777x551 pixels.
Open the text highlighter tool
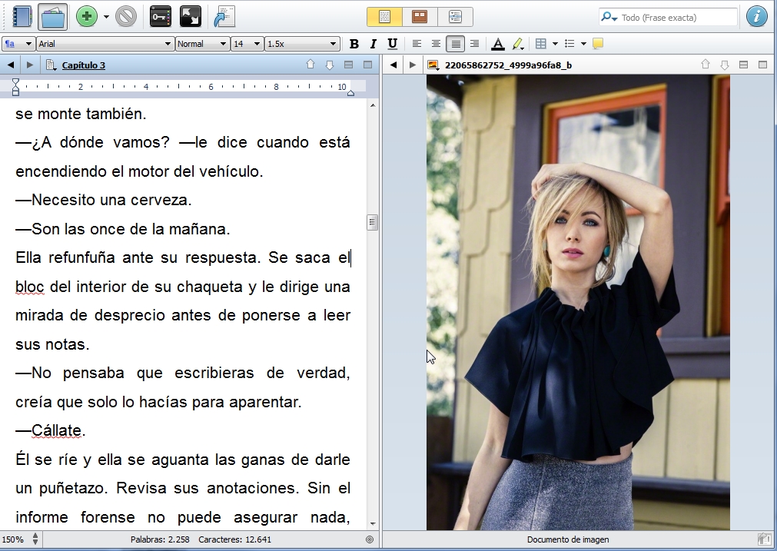click(517, 44)
